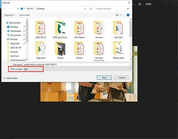Open the Girls Room folder
The image size is (178, 139).
pos(79,30)
